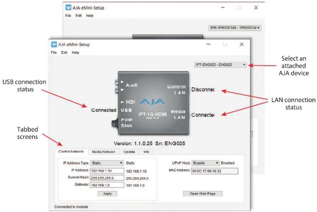317x212 pixels.
Task: Click AJA app icon in front window title bar
Action: (x=54, y=44)
